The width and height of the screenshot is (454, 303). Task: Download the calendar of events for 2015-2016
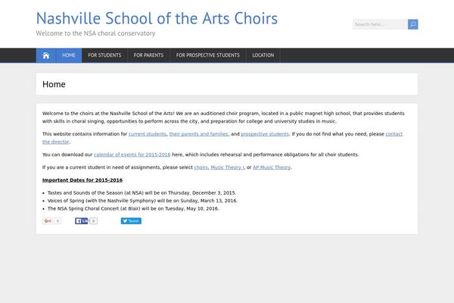click(132, 155)
